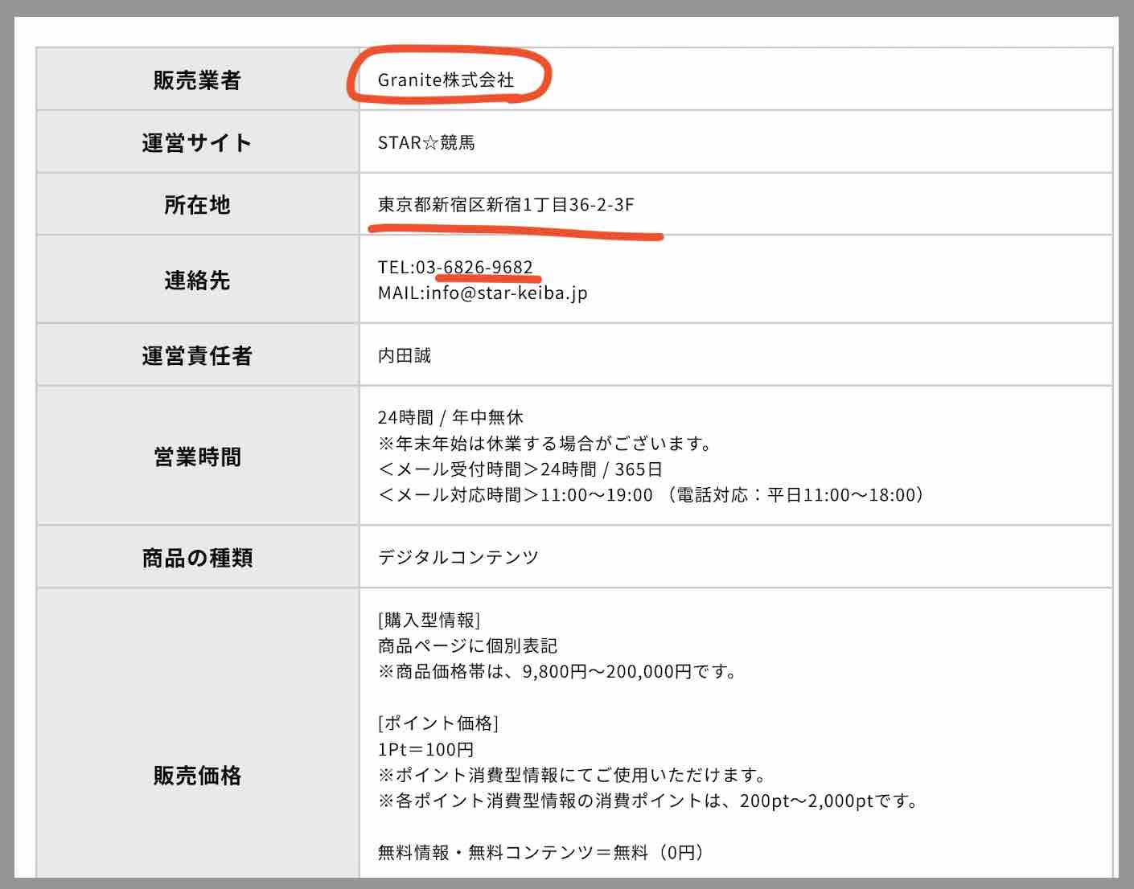Click the 運営サイト row label
Viewport: 1134px width, 889px height.
197,142
